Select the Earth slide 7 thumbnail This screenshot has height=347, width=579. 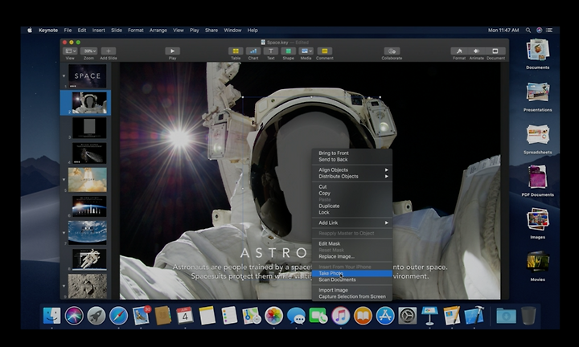point(88,233)
